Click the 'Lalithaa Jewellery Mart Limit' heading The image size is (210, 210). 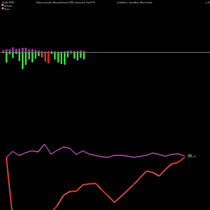(x=134, y=3)
